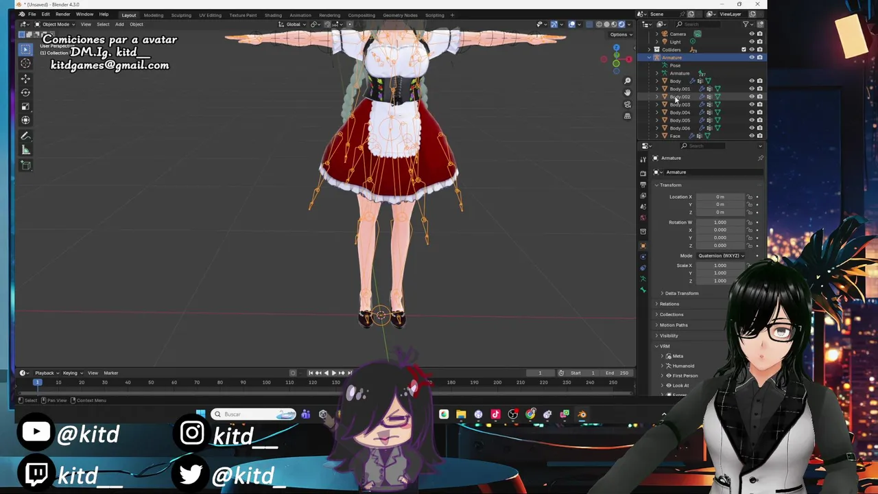The width and height of the screenshot is (878, 494).
Task: Open the Object Mode dropdown
Action: click(53, 24)
